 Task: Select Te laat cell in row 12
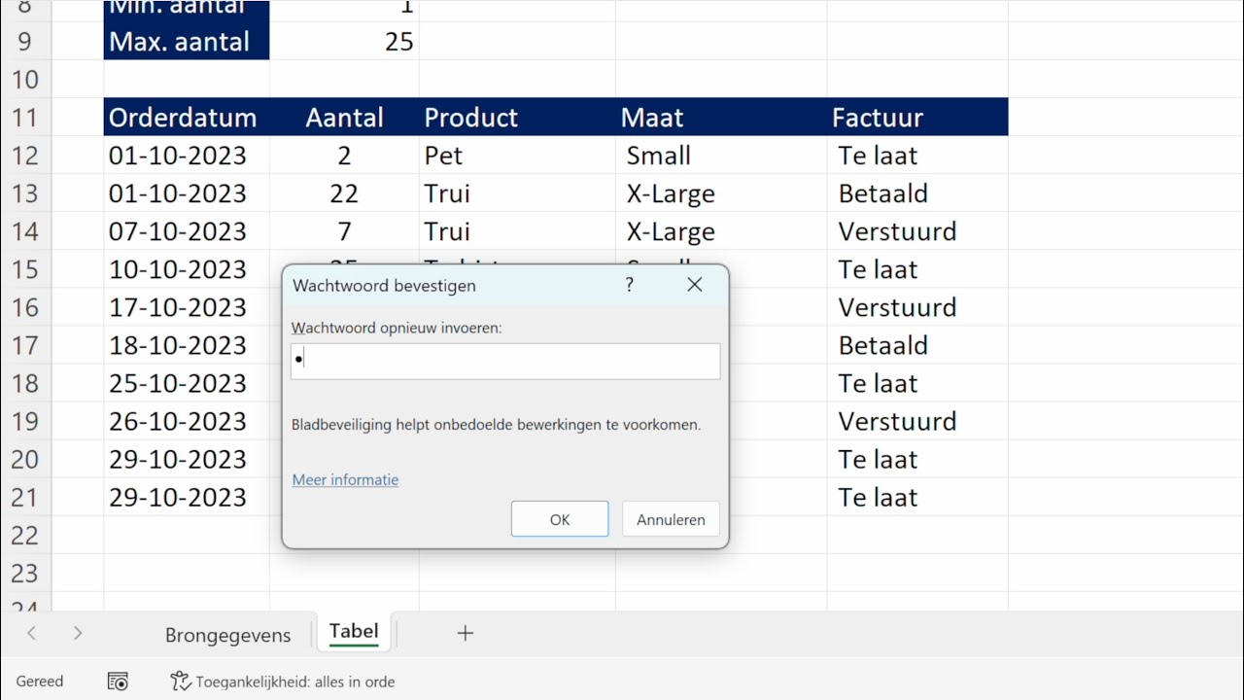917,156
